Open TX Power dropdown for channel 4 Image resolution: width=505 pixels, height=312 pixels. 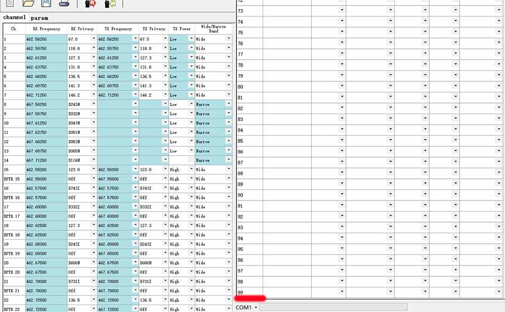pyautogui.click(x=191, y=67)
